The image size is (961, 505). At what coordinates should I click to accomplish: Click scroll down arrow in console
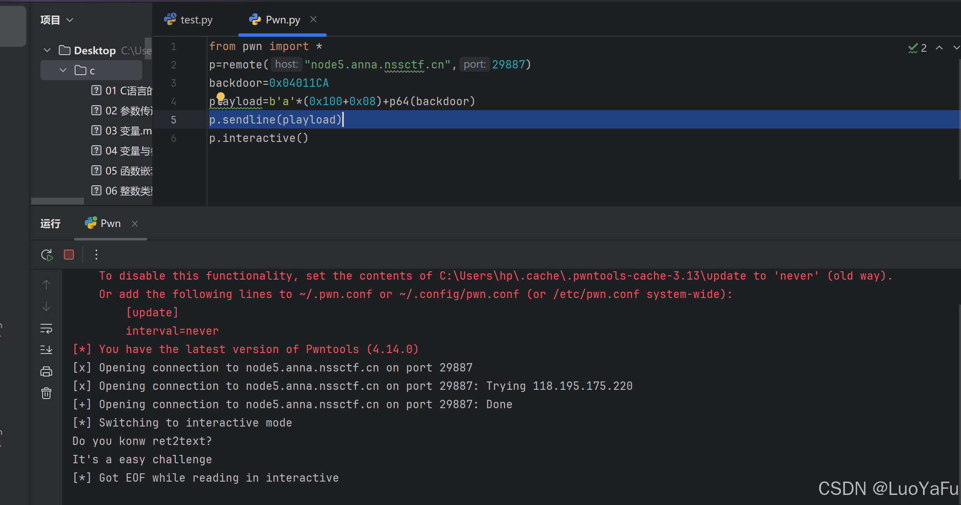[46, 307]
